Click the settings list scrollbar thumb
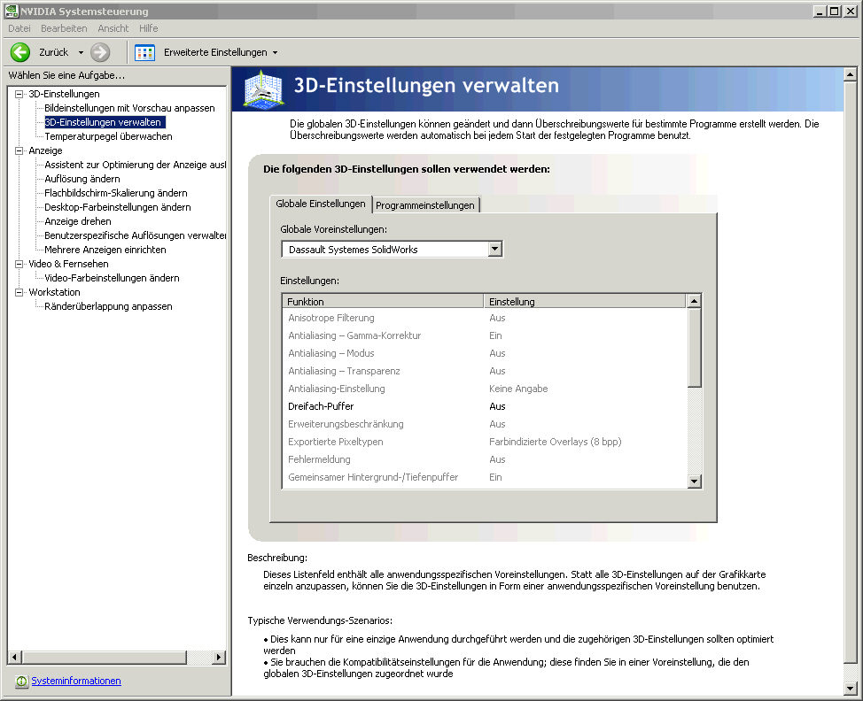Viewport: 863px width, 701px height. click(x=694, y=348)
